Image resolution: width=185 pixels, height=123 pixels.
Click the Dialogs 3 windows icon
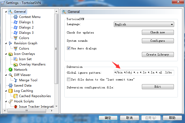pos(16,33)
